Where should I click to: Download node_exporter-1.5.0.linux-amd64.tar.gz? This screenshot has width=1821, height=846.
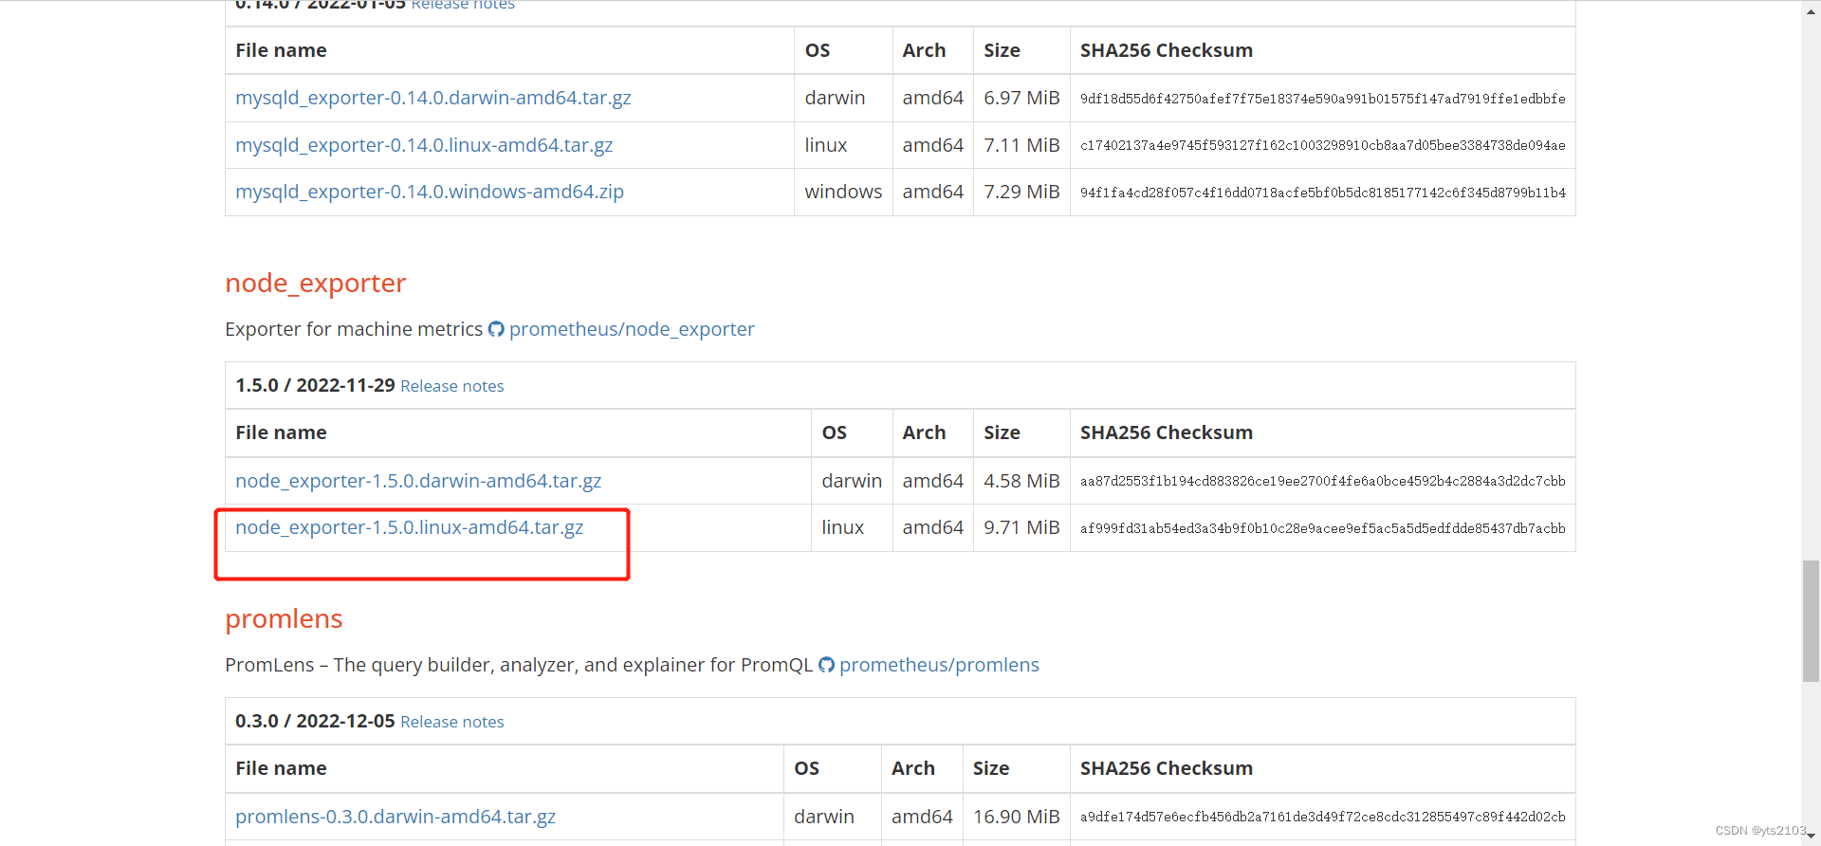pos(409,527)
